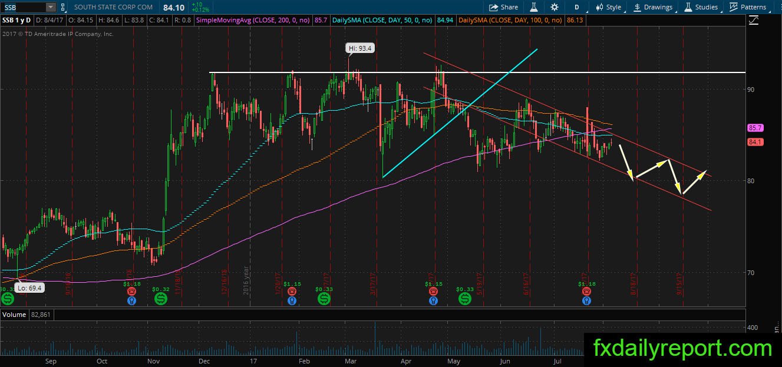Click the July $1.18 earnings phone icon
782x367 pixels.
[x=586, y=291]
